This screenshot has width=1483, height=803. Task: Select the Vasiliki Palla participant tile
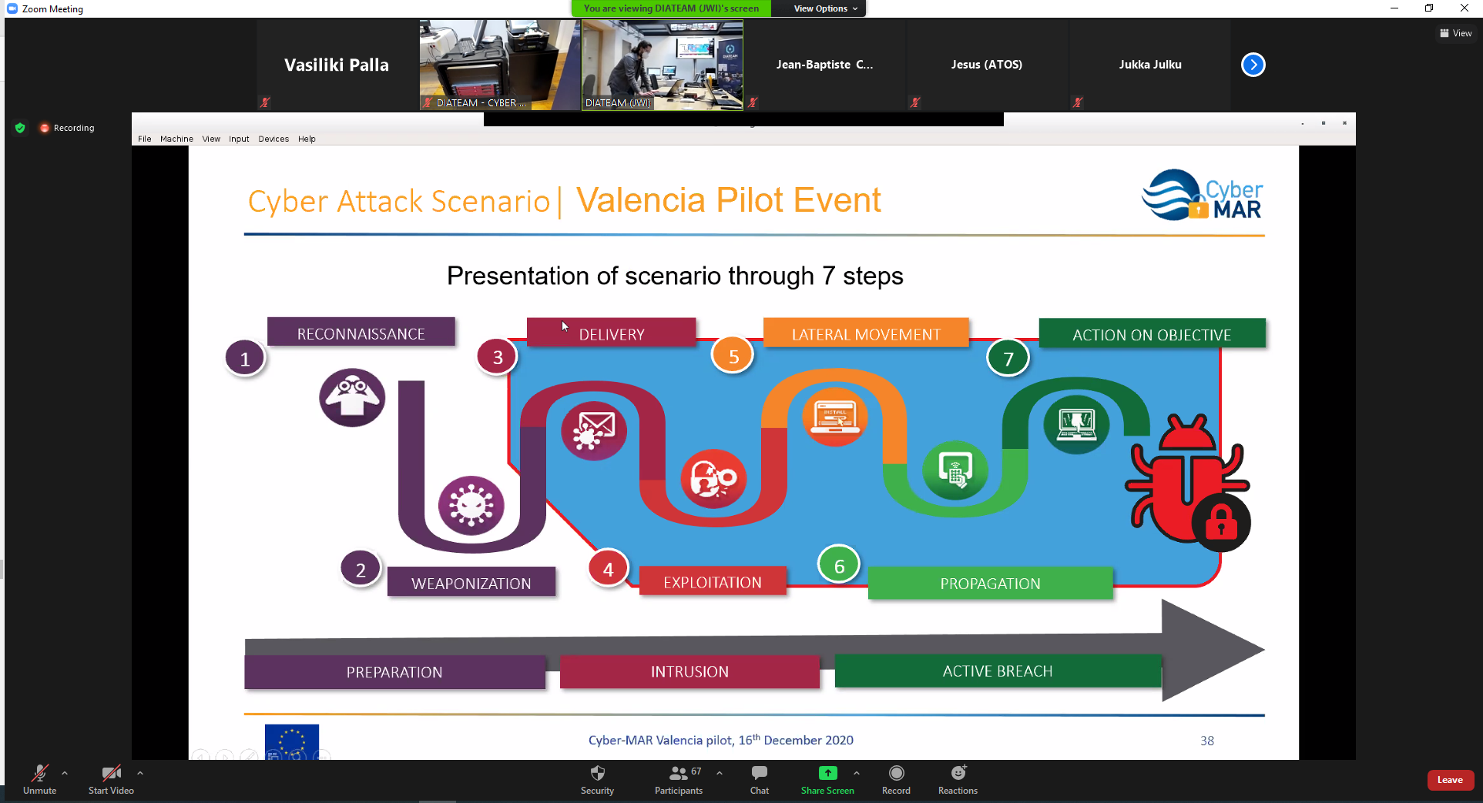point(337,65)
